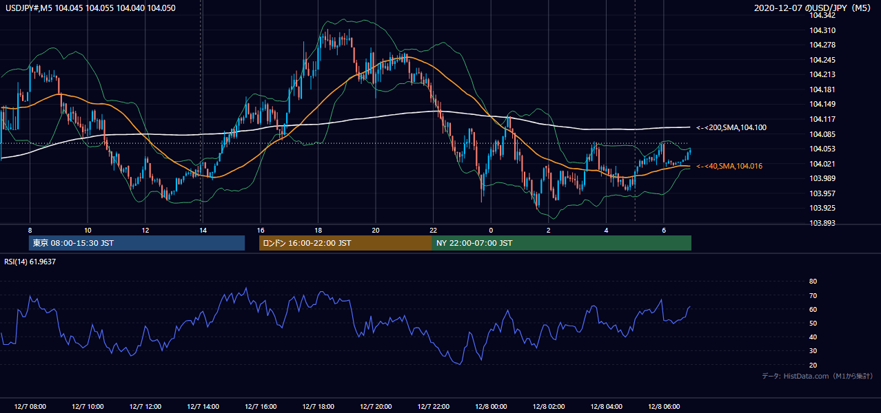The width and height of the screenshot is (881, 413).
Task: Click the hour 18 tick on the price chart
Action: (x=318, y=230)
